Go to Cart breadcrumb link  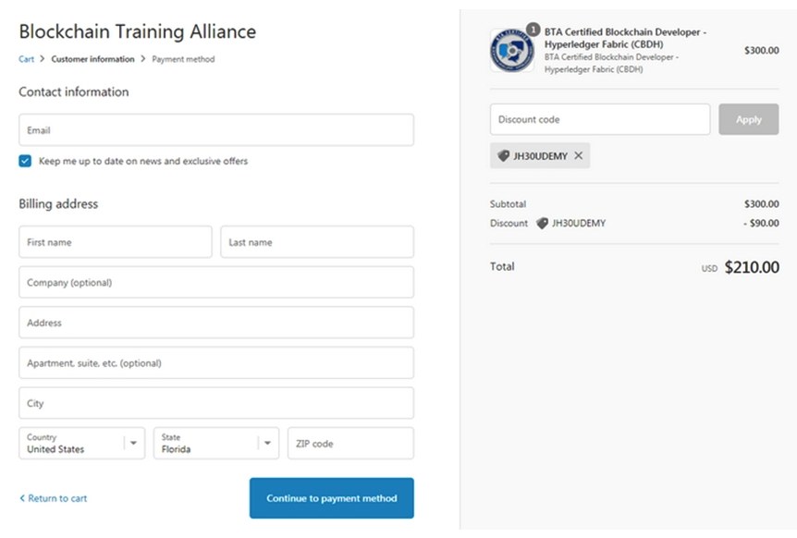27,59
